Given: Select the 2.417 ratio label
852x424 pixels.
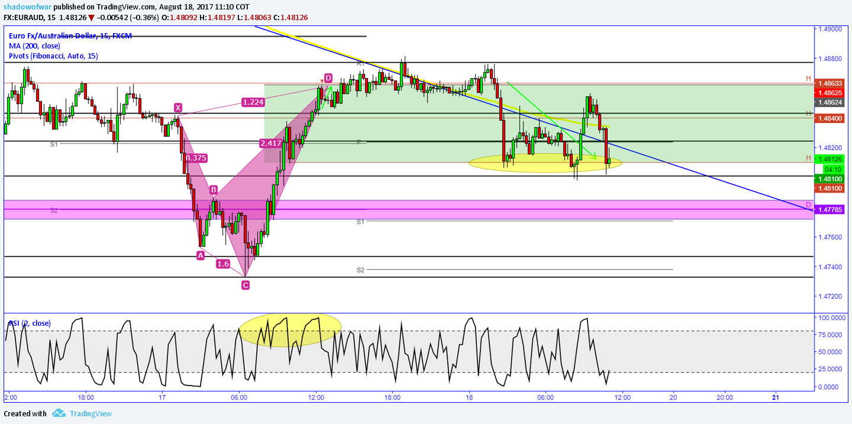Looking at the screenshot, I should (x=270, y=143).
